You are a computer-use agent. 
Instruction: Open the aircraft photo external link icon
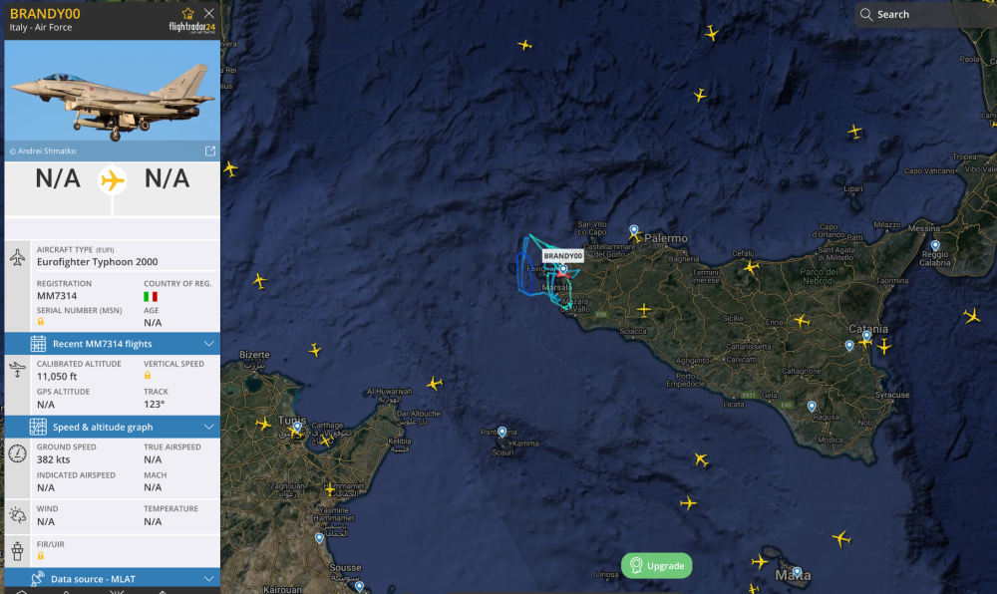210,150
